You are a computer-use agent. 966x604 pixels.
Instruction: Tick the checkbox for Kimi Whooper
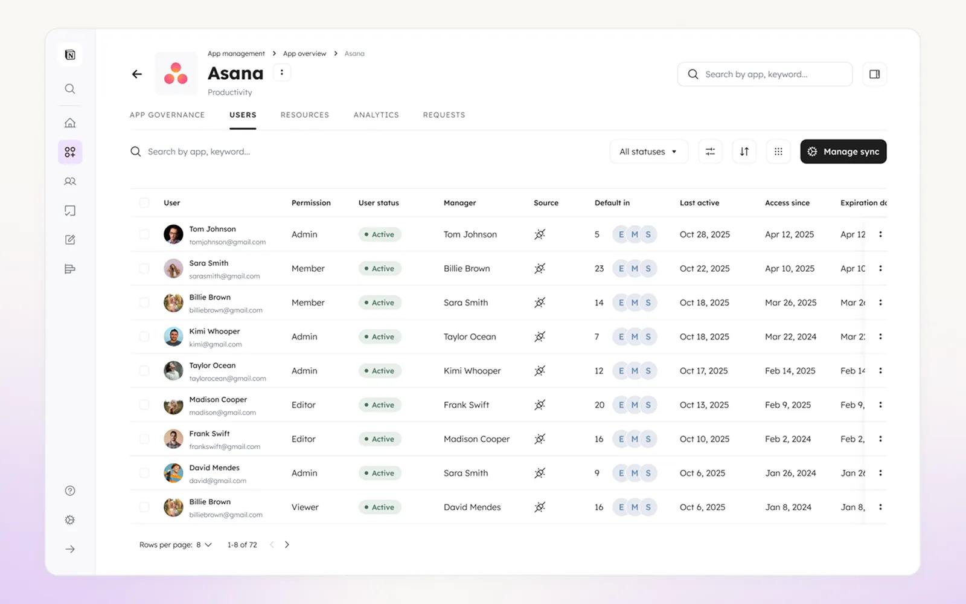[144, 336]
